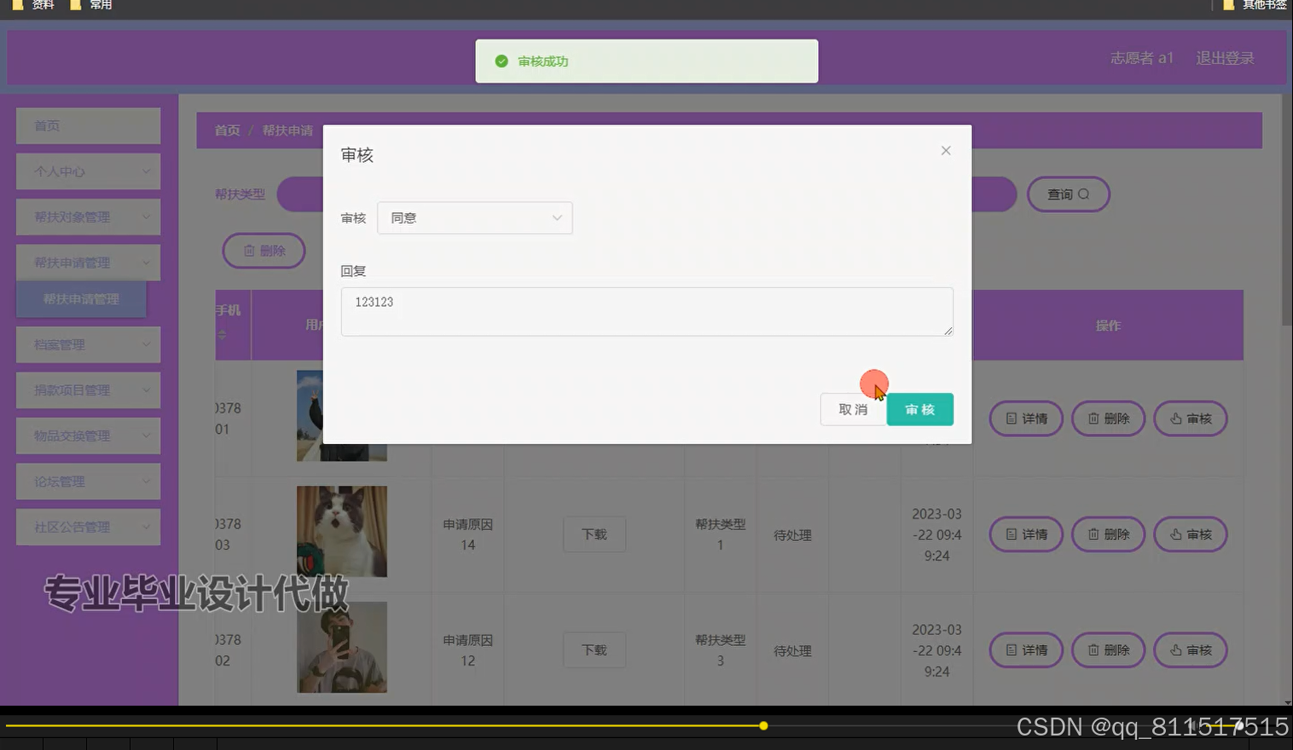This screenshot has height=750, width=1293.
Task: Click 审核 in the 申请原因14 row
Action: [x=1191, y=534]
